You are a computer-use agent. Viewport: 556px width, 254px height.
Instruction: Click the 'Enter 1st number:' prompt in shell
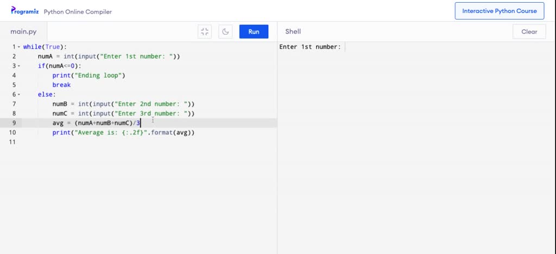pos(310,47)
